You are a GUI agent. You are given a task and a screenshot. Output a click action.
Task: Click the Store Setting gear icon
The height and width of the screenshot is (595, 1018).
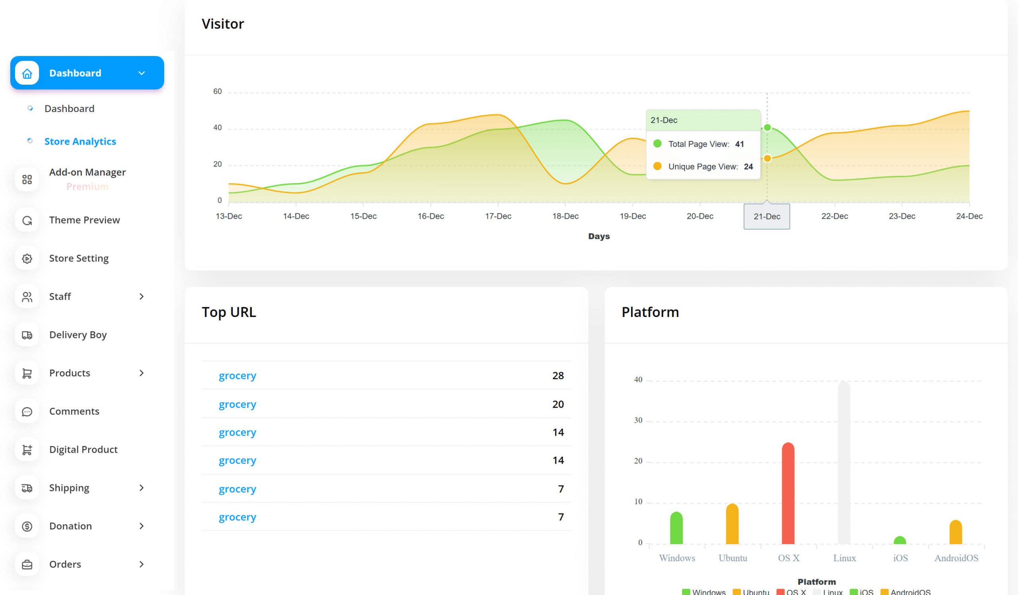pyautogui.click(x=27, y=259)
